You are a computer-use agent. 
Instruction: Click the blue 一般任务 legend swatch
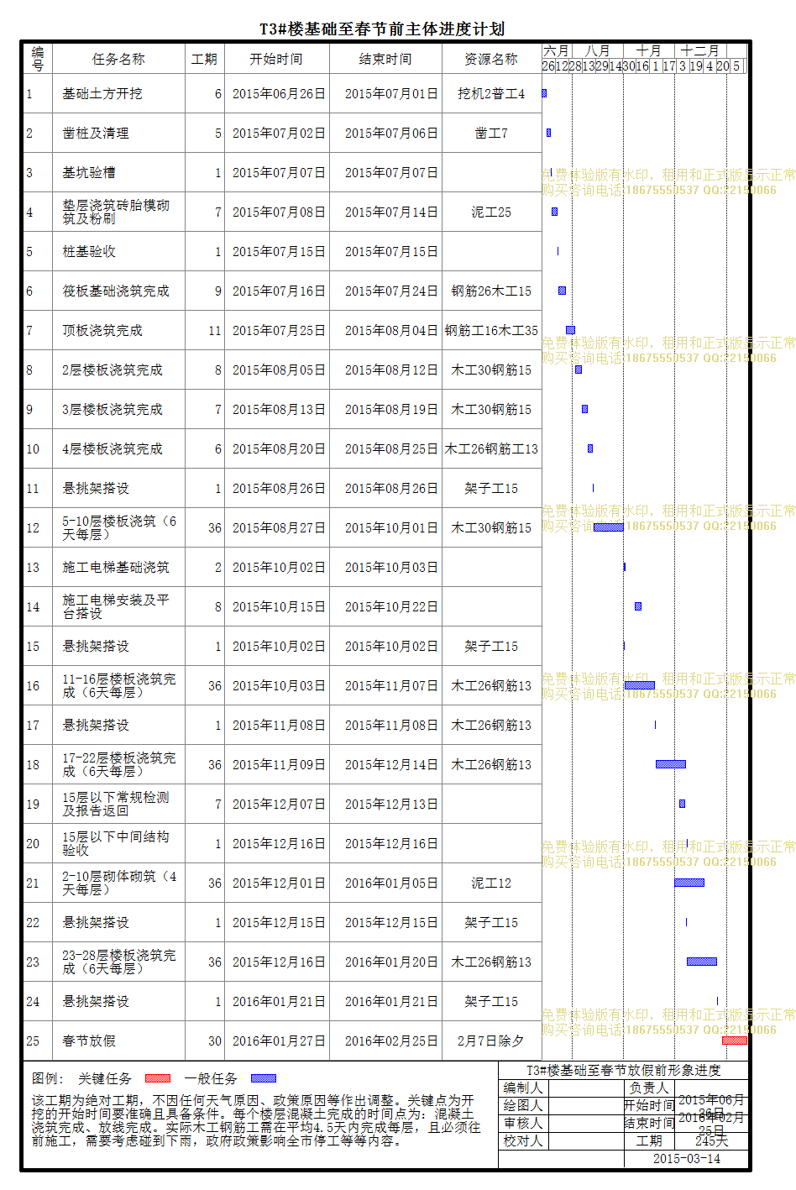pos(264,1078)
